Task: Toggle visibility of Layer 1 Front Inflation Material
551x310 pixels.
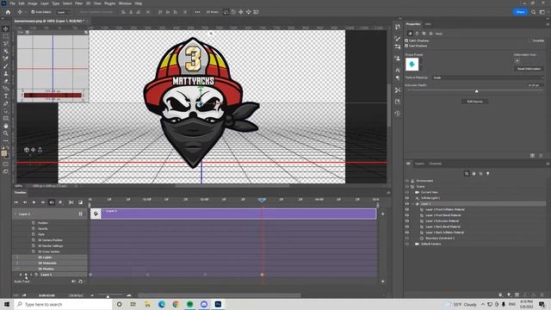Action: (407, 209)
